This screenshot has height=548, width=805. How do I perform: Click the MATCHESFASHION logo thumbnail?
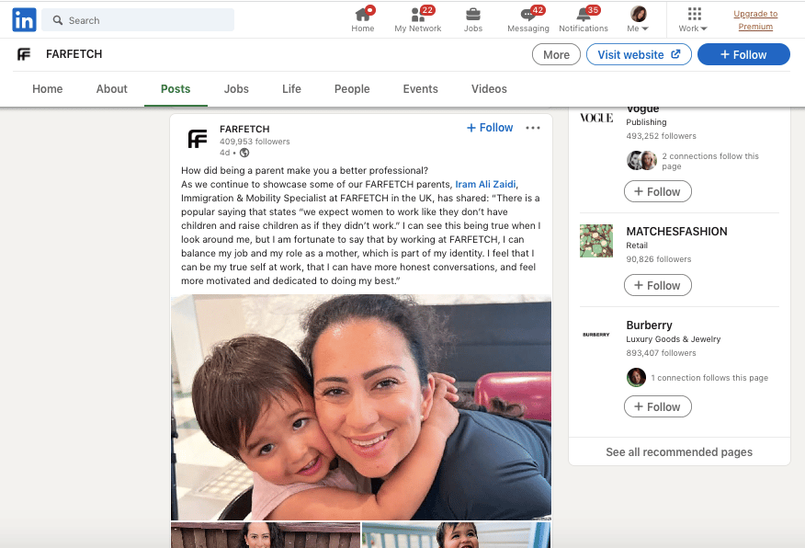click(x=596, y=241)
